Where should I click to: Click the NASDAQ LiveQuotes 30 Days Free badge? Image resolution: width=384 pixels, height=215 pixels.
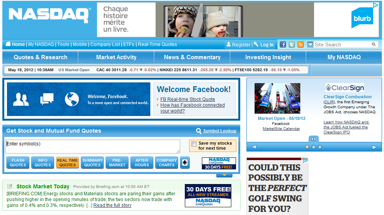click(219, 164)
